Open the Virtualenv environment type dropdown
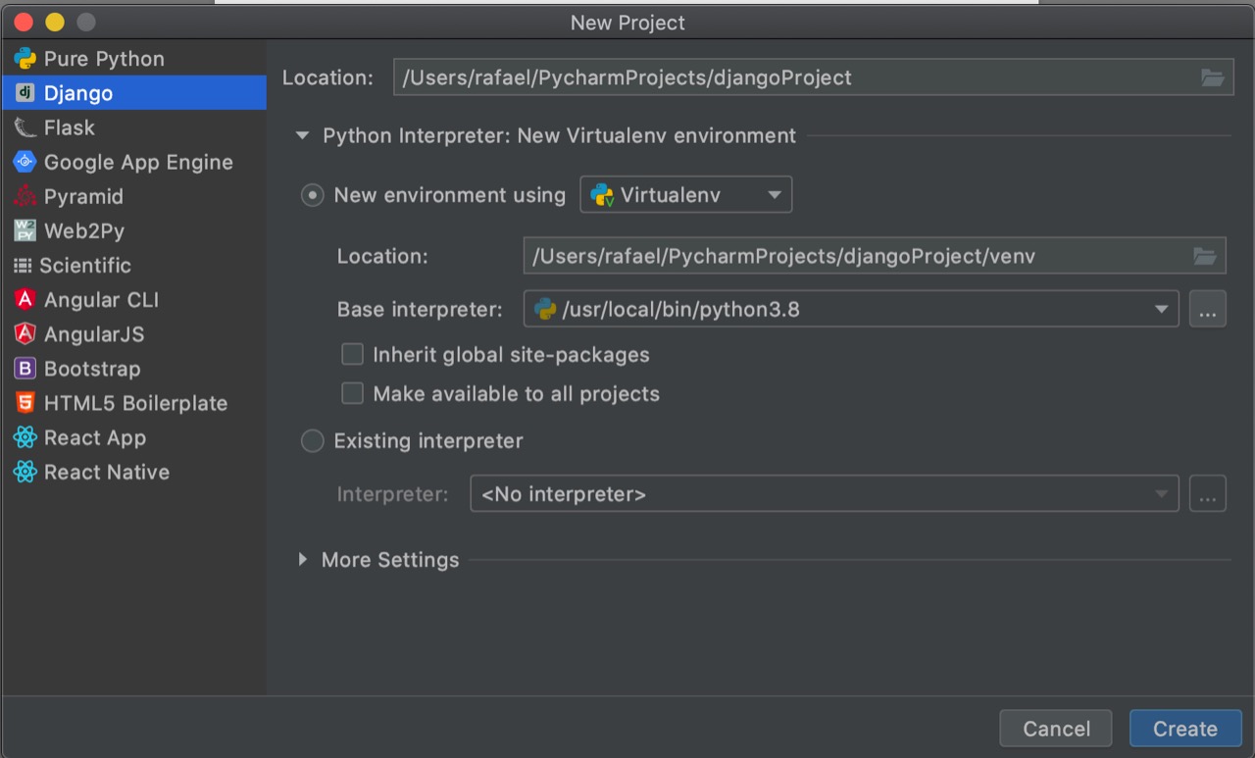Image resolution: width=1255 pixels, height=758 pixels. click(772, 194)
